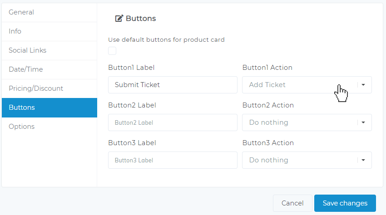
Task: Click the Button2 Action dropdown arrow
Action: (363, 122)
